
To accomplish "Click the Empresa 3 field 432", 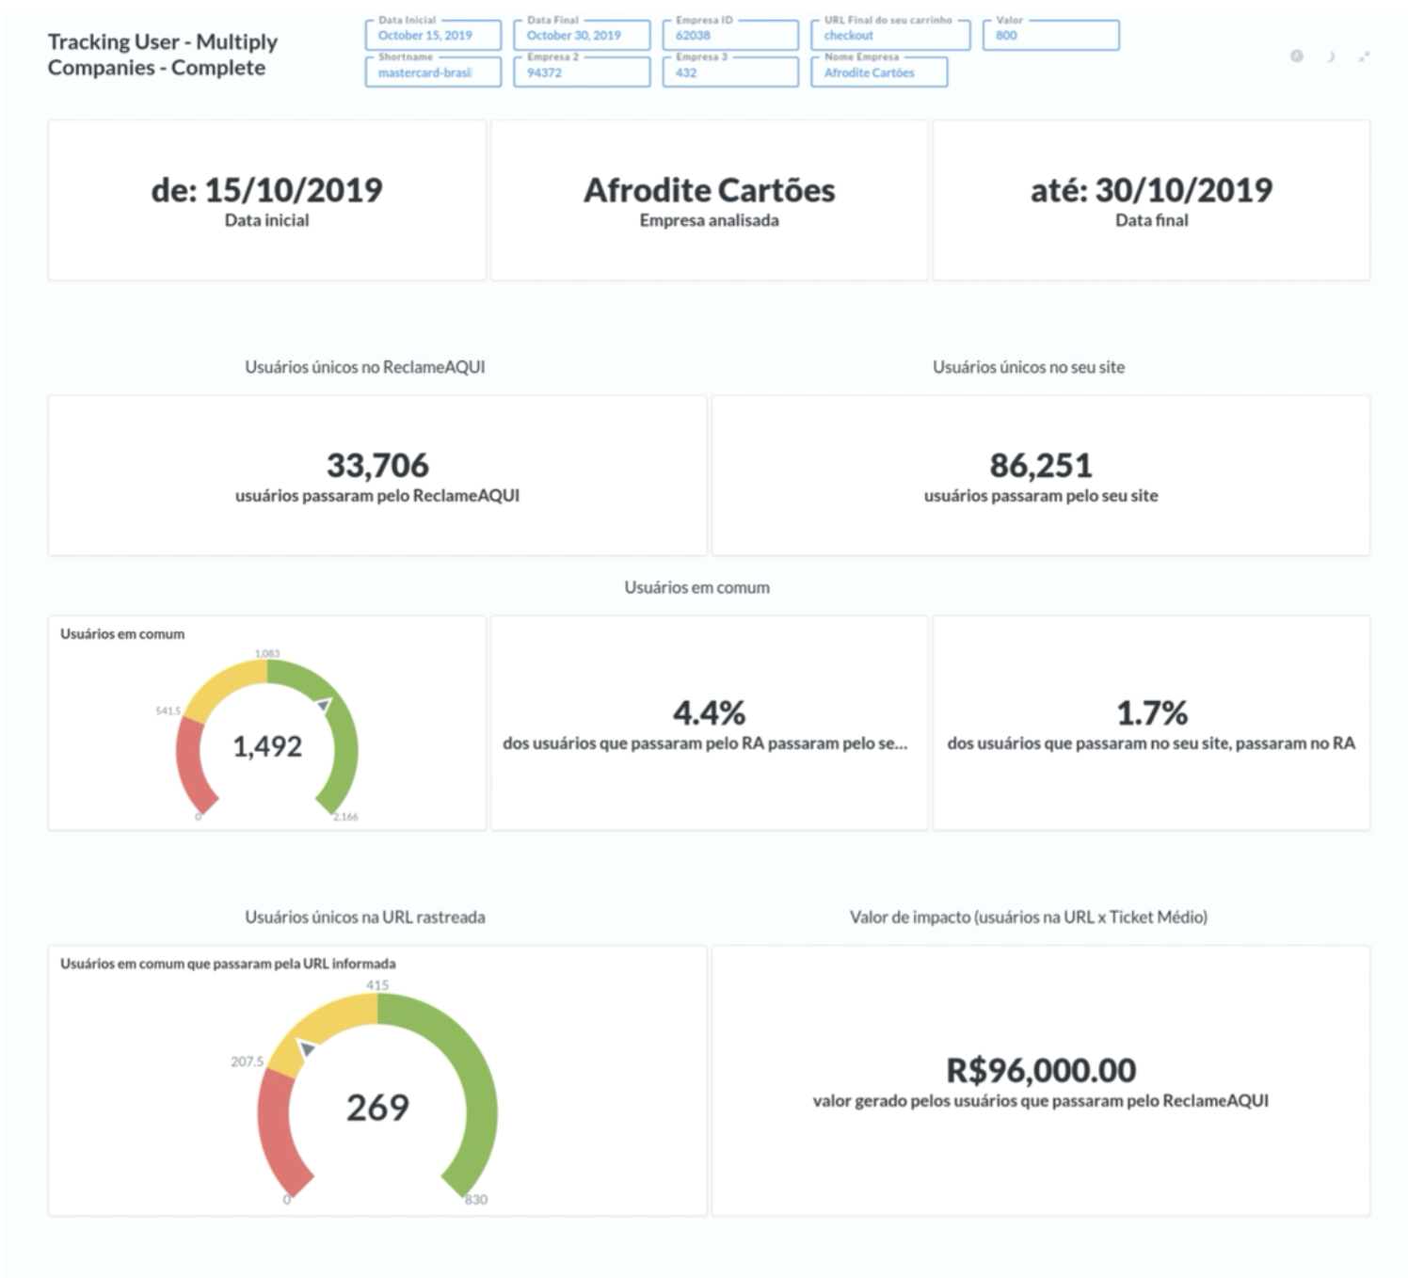I will 730,72.
